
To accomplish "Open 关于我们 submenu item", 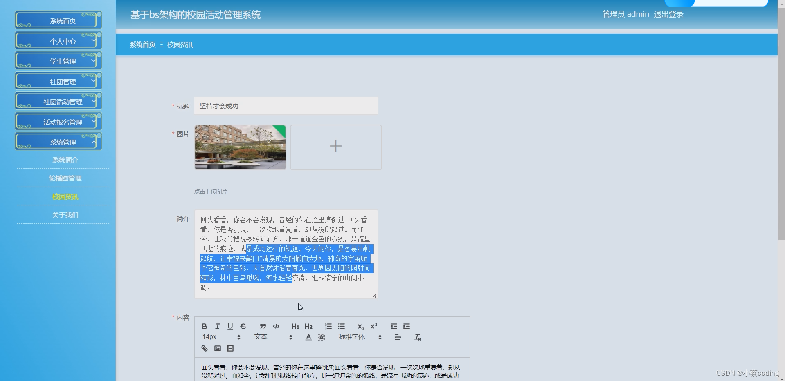I will click(x=65, y=215).
